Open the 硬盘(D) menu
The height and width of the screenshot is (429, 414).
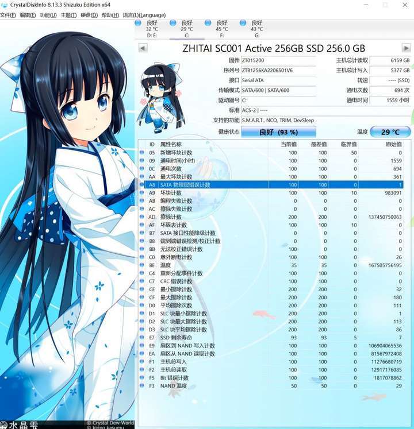pos(89,15)
